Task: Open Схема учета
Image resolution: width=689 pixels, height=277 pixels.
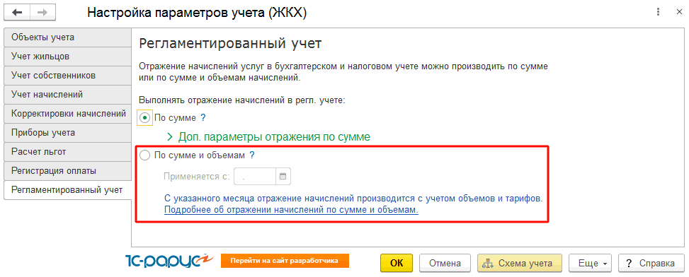Action: [x=520, y=263]
